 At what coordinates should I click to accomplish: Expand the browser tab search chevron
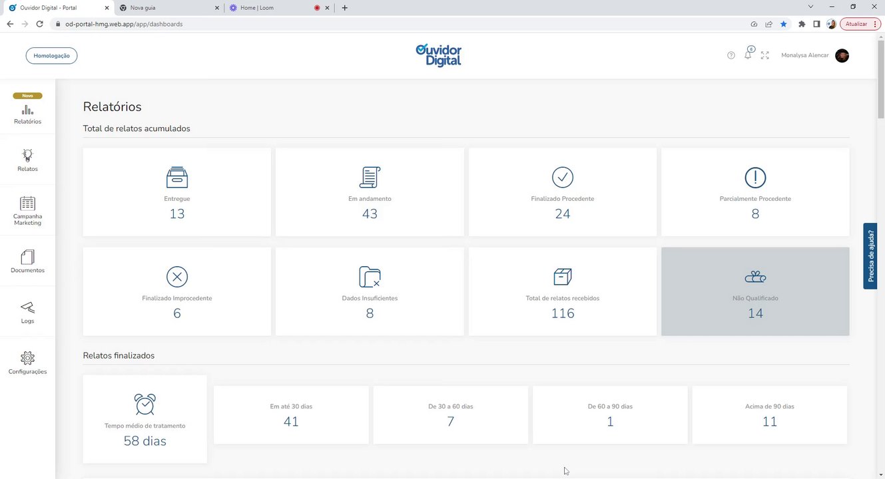click(x=810, y=7)
